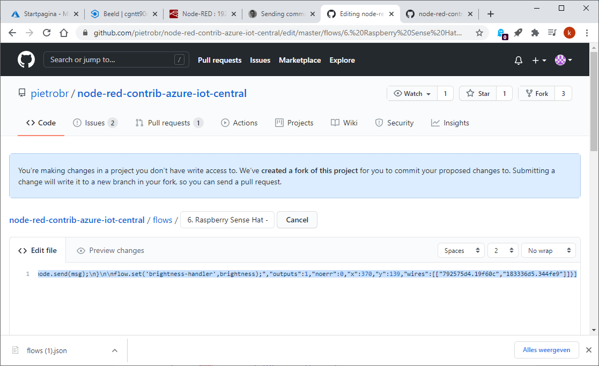Image resolution: width=599 pixels, height=366 pixels.
Task: Change the No wrap mode dropdown
Action: [x=548, y=250]
